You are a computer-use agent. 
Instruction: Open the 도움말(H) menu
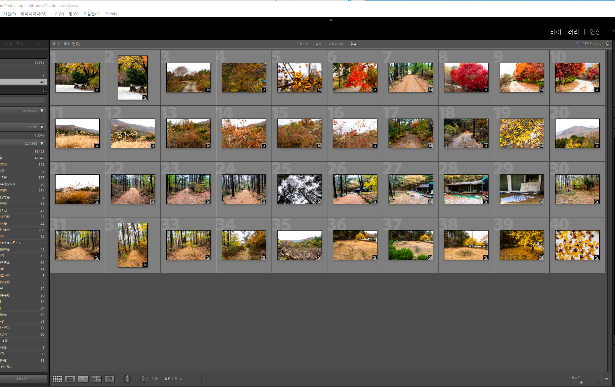[x=92, y=14]
